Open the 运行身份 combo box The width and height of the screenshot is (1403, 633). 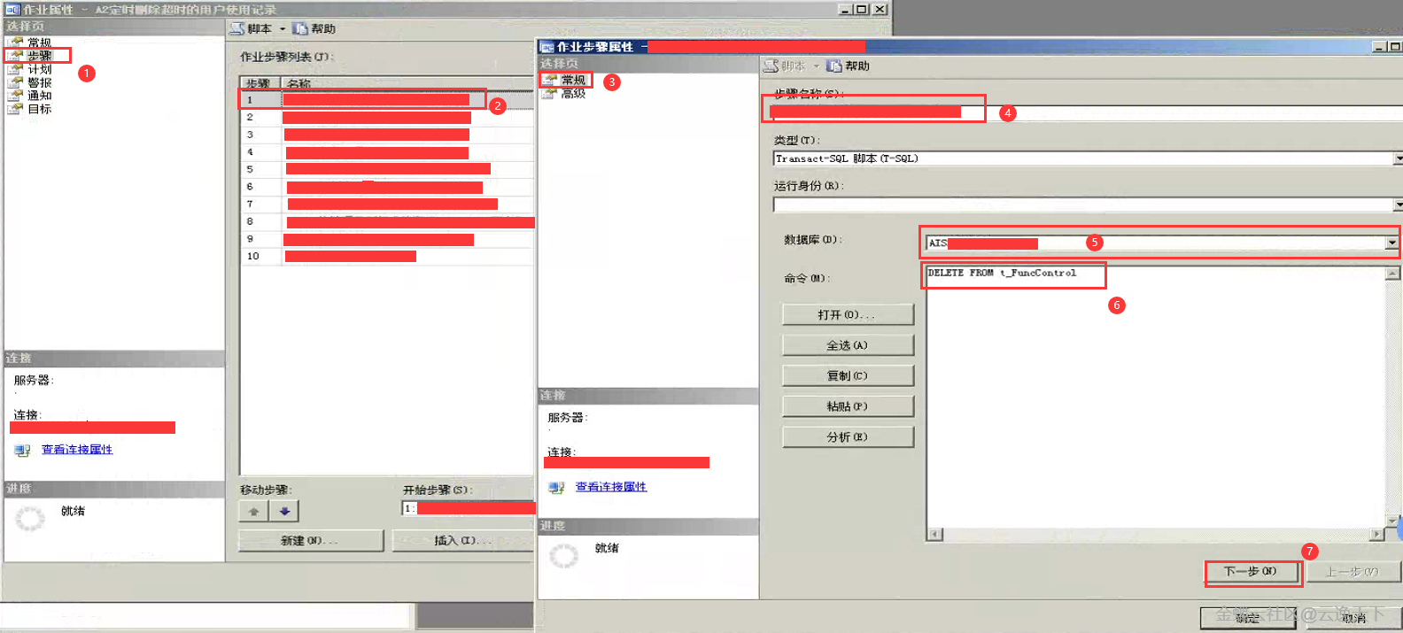pyautogui.click(x=1397, y=205)
